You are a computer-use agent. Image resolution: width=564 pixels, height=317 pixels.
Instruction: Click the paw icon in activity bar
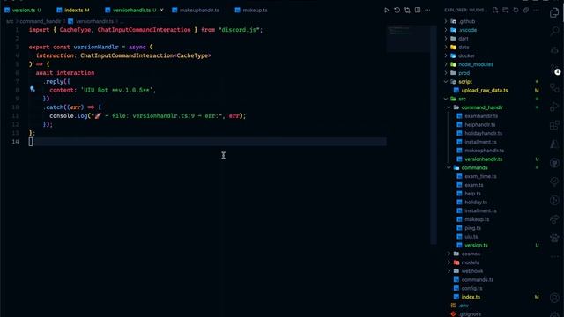(554, 238)
